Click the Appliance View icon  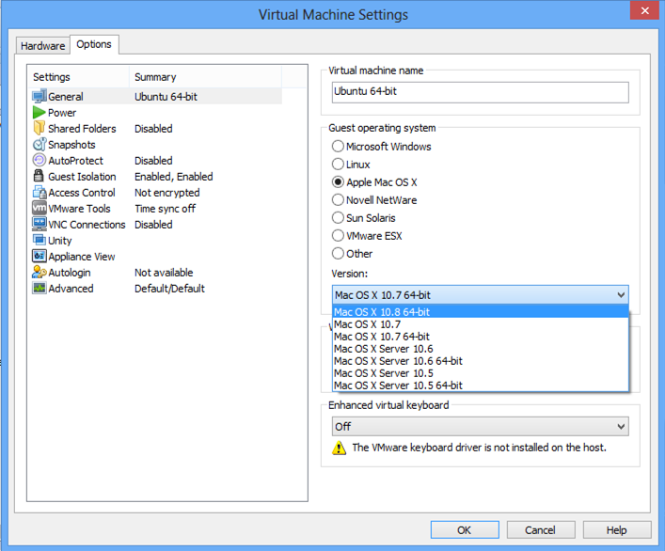[x=40, y=256]
